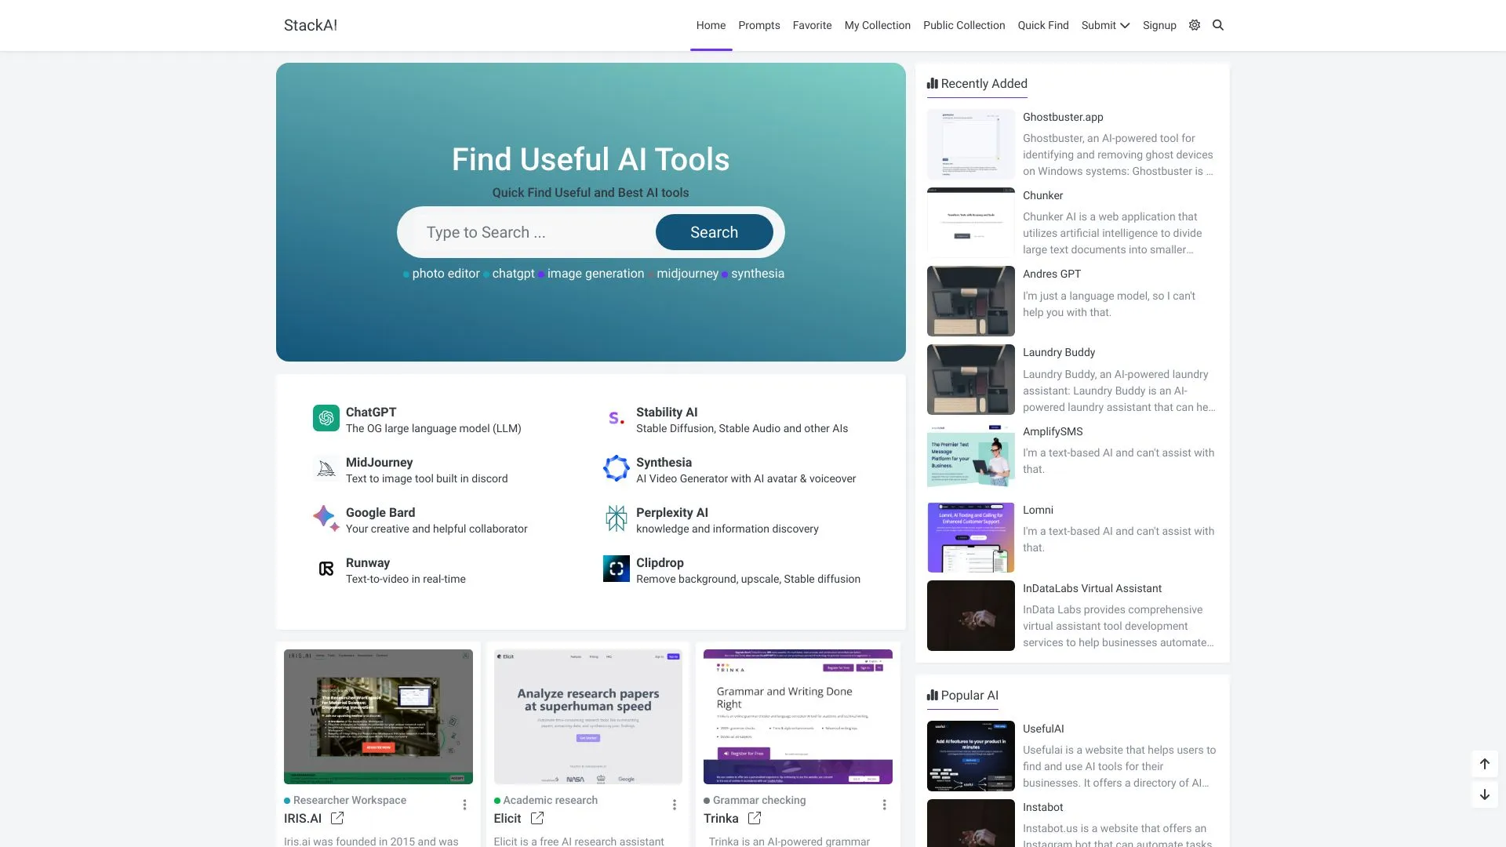Select the Runway icon

(x=326, y=569)
